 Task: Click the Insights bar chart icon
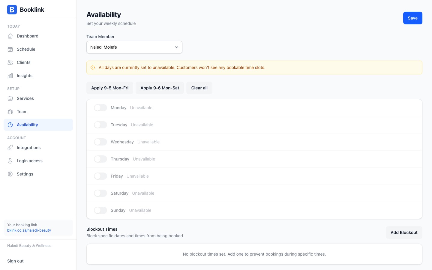tap(10, 76)
